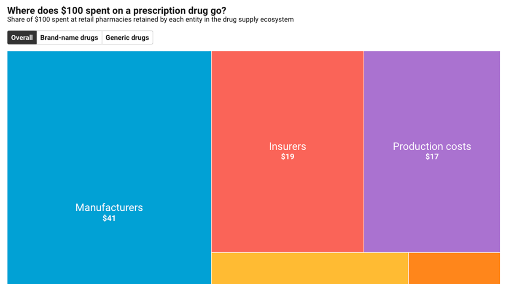The height and width of the screenshot is (284, 506).
Task: Click the border between Insurers and yellow block
Action: pos(287,252)
